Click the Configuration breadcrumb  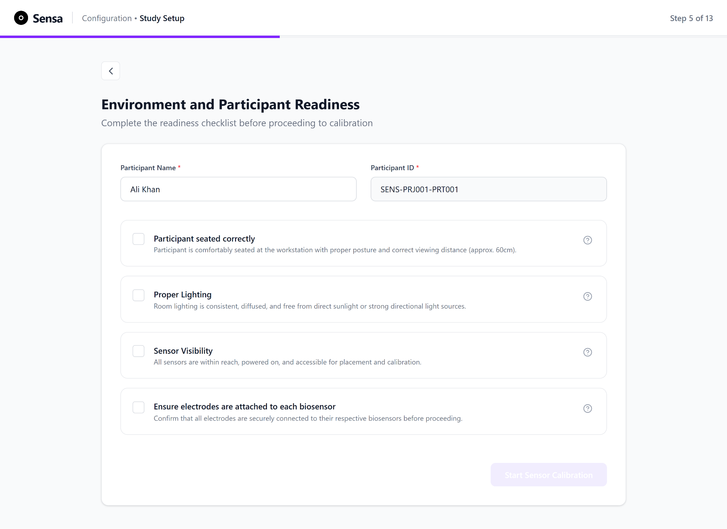tap(106, 18)
